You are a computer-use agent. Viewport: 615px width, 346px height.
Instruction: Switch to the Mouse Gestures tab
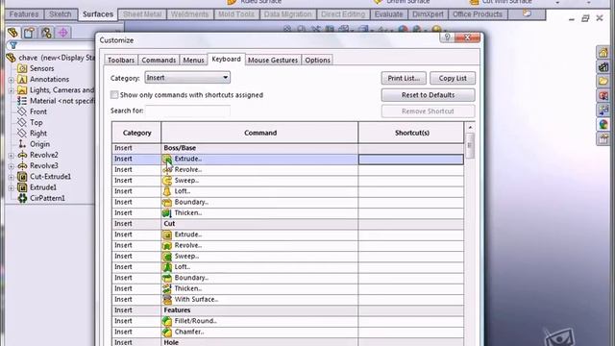pyautogui.click(x=273, y=60)
